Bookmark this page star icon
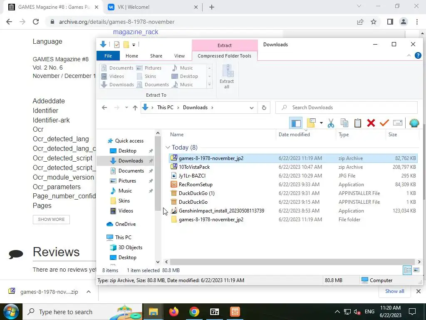Image resolution: width=426 pixels, height=320 pixels. 374,22
